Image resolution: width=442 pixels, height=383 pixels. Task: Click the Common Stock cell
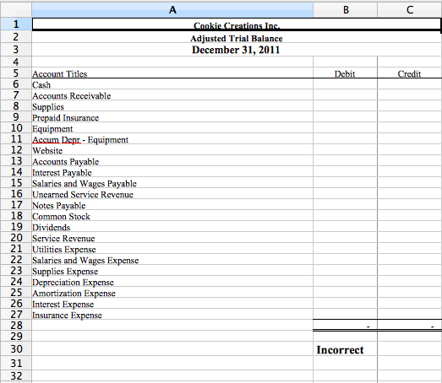pos(172,216)
